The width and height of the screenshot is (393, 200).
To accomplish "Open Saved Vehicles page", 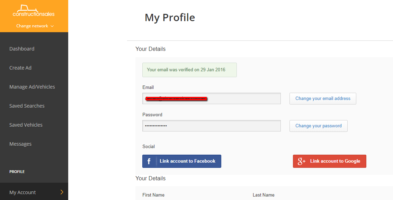I will coord(26,125).
